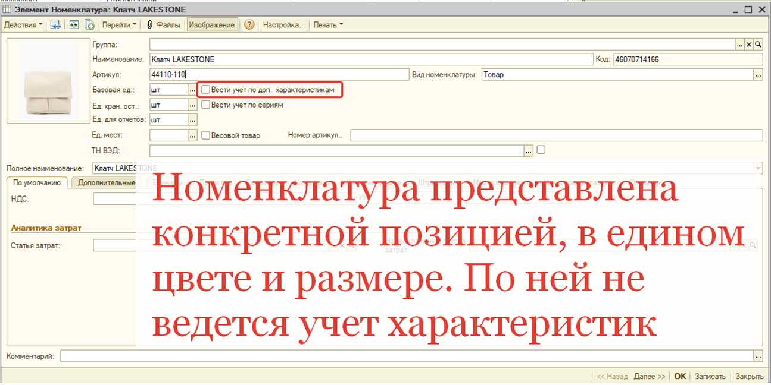
Task: Toggle Вести учет по сериям checkbox
Action: click(x=206, y=105)
